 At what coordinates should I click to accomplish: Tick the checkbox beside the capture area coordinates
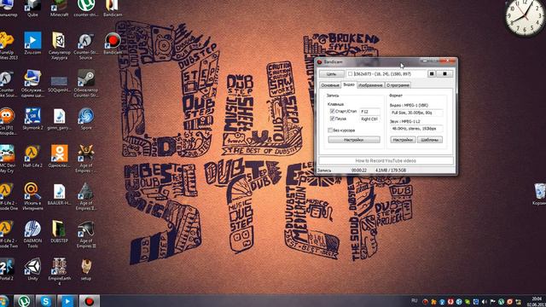click(350, 74)
